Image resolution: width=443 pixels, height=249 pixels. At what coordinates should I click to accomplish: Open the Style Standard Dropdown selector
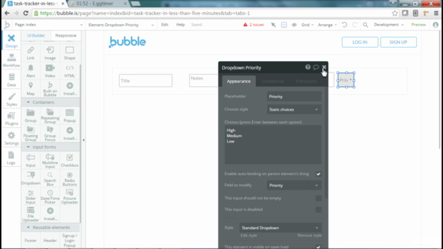[x=280, y=228]
